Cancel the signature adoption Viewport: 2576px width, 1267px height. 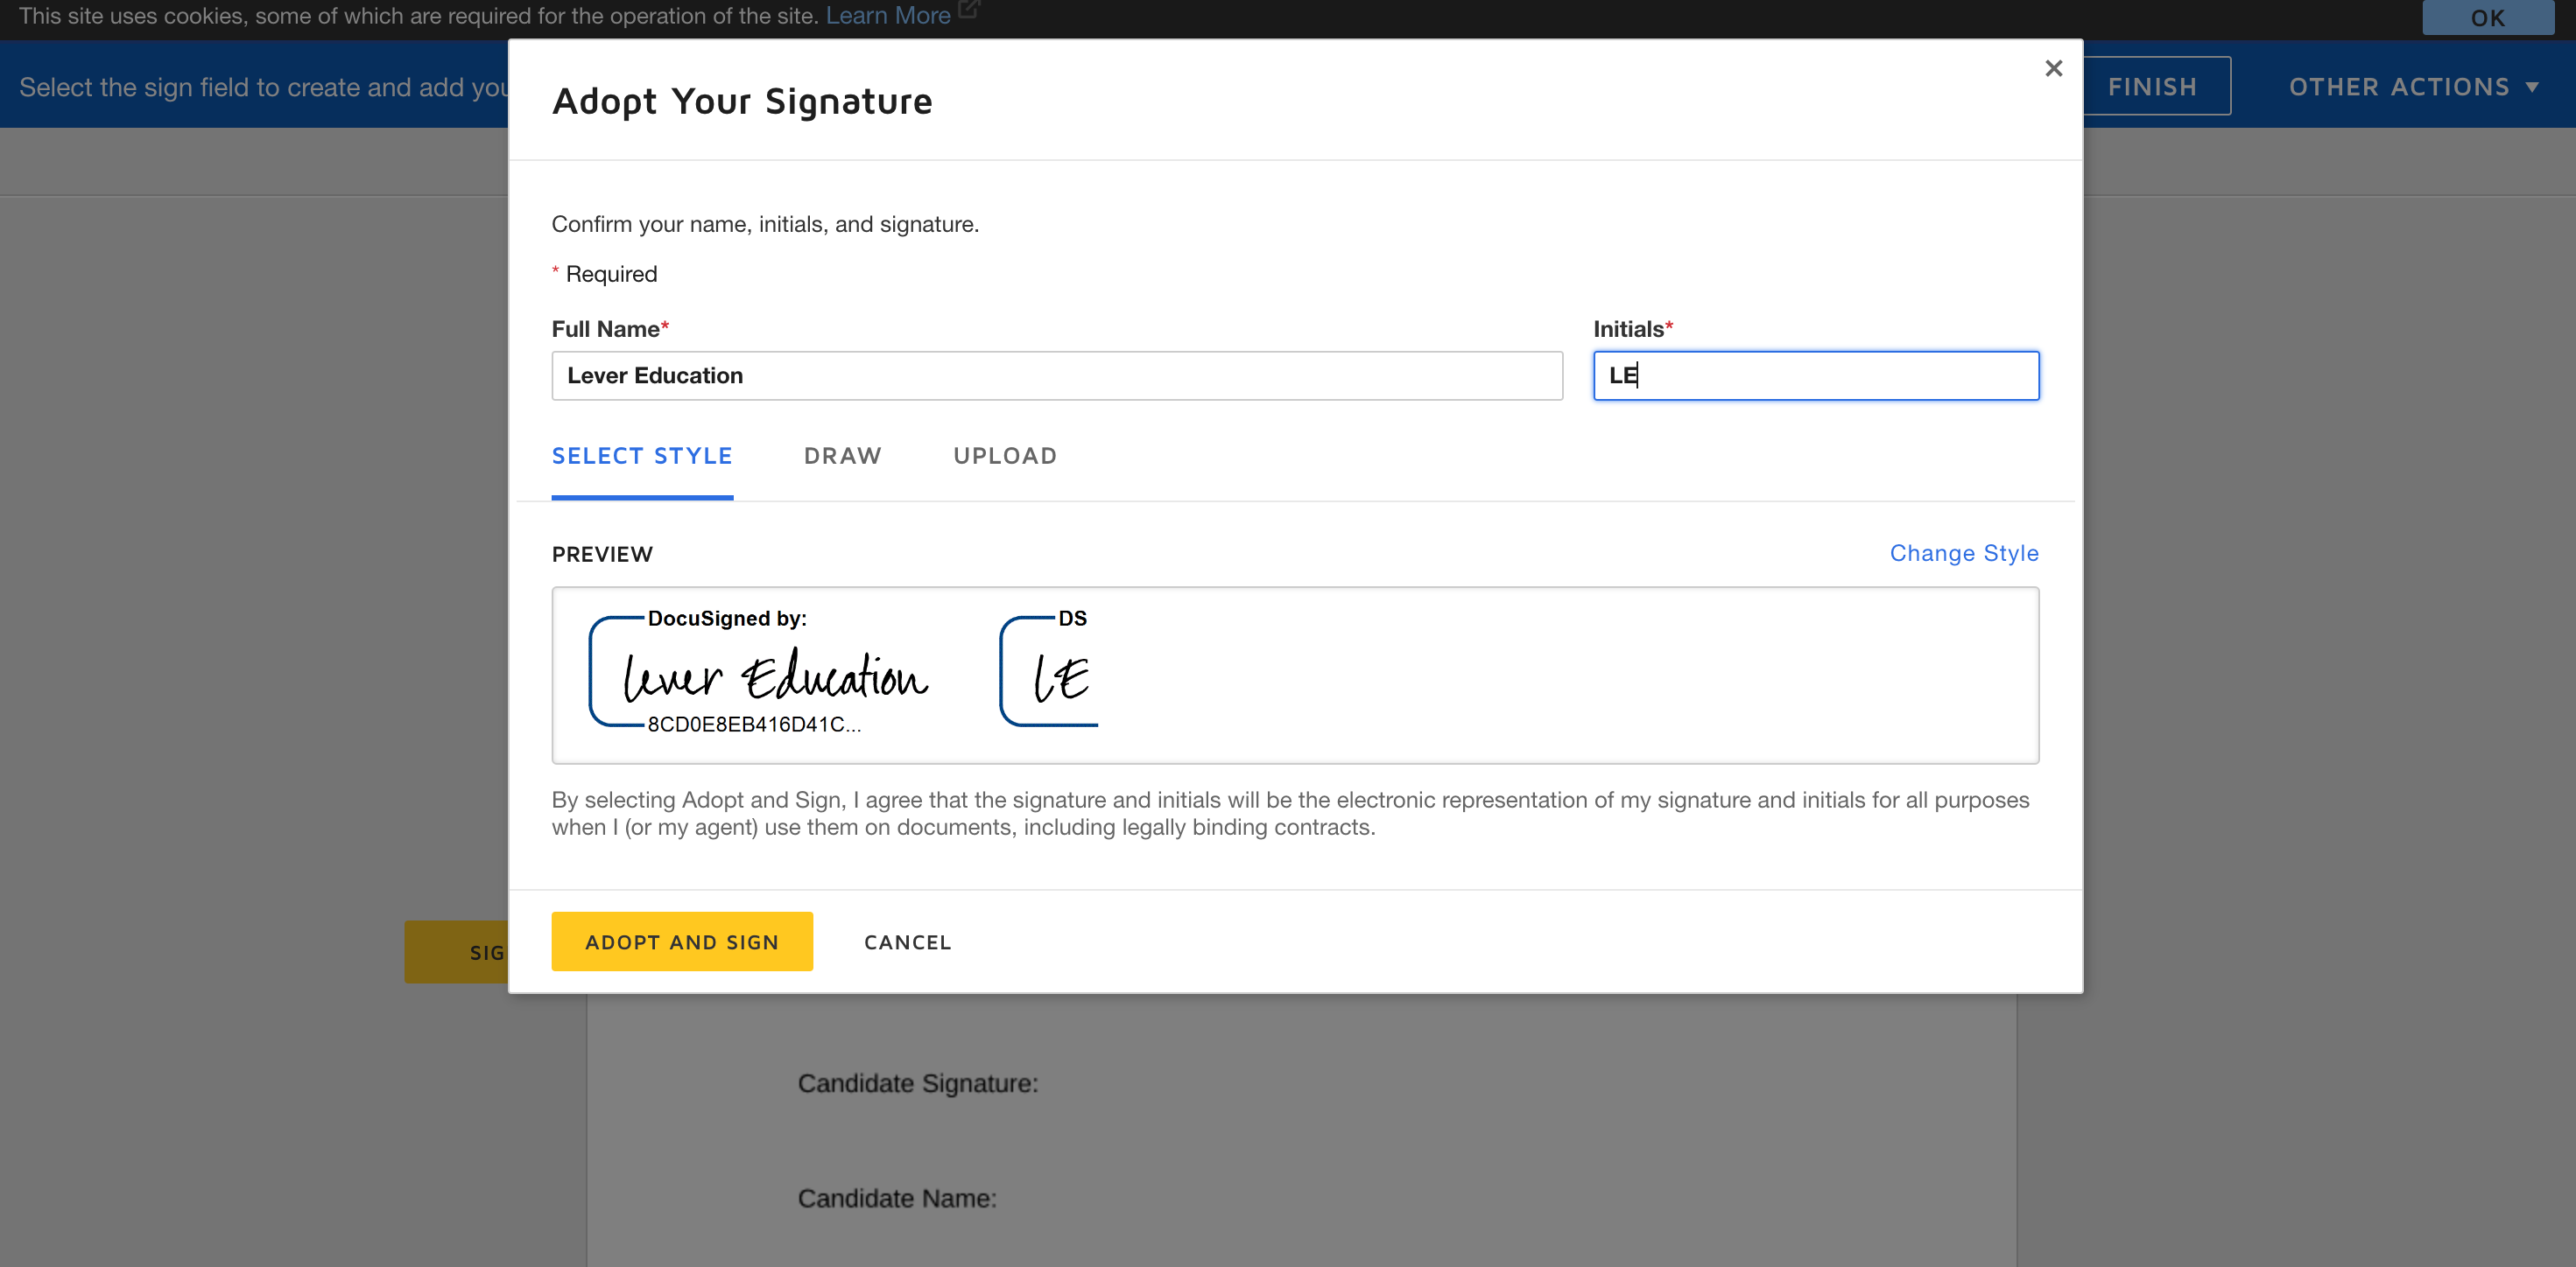pos(908,942)
